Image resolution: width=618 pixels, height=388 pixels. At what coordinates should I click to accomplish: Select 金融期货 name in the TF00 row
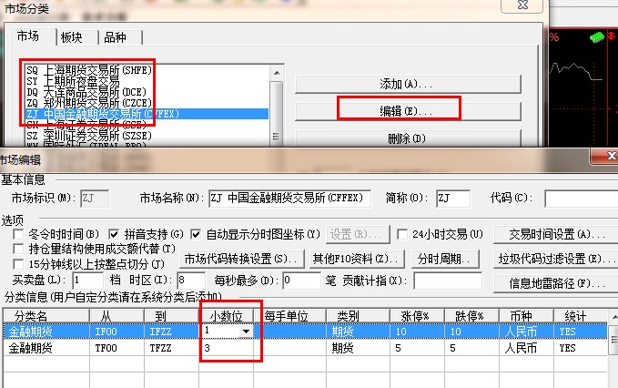[46, 348]
